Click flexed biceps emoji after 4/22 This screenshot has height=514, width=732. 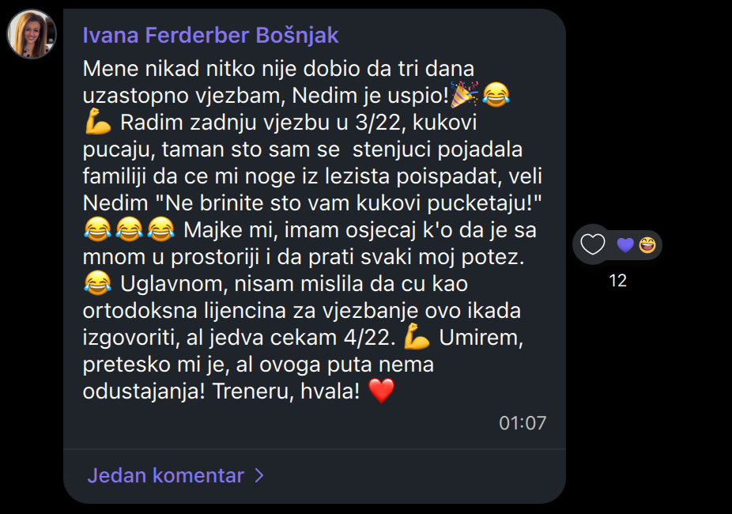coord(417,338)
